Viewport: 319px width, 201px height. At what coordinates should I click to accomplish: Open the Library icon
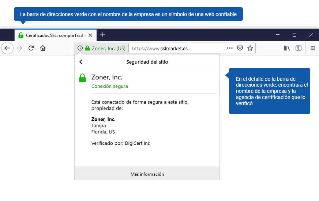(287, 48)
